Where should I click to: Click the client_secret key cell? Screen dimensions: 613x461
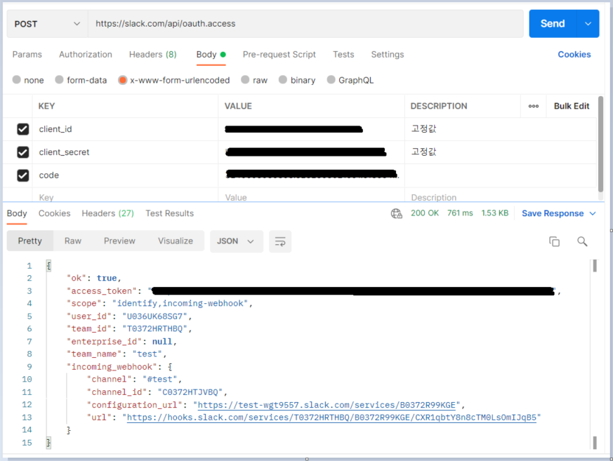125,152
